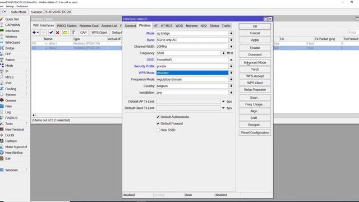The image size is (359, 202).
Task: Switch to the WDS tab
Action: [x=179, y=26]
